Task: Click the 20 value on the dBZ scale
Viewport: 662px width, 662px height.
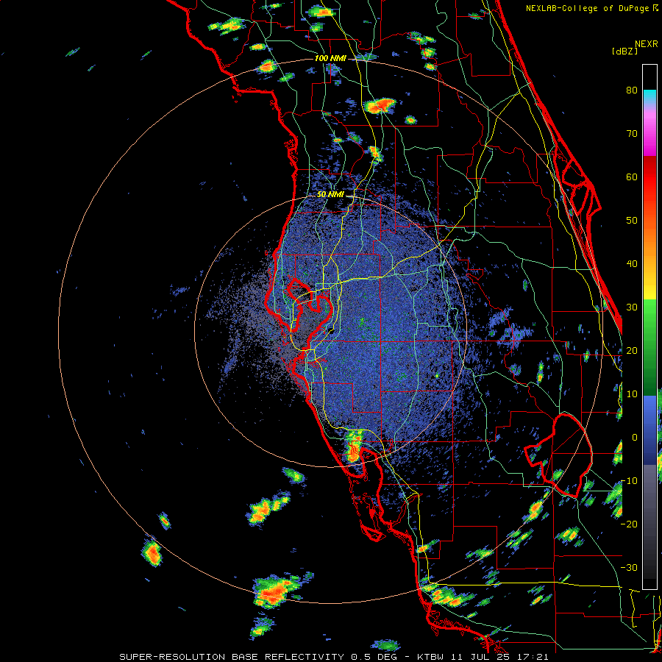Action: [x=632, y=351]
